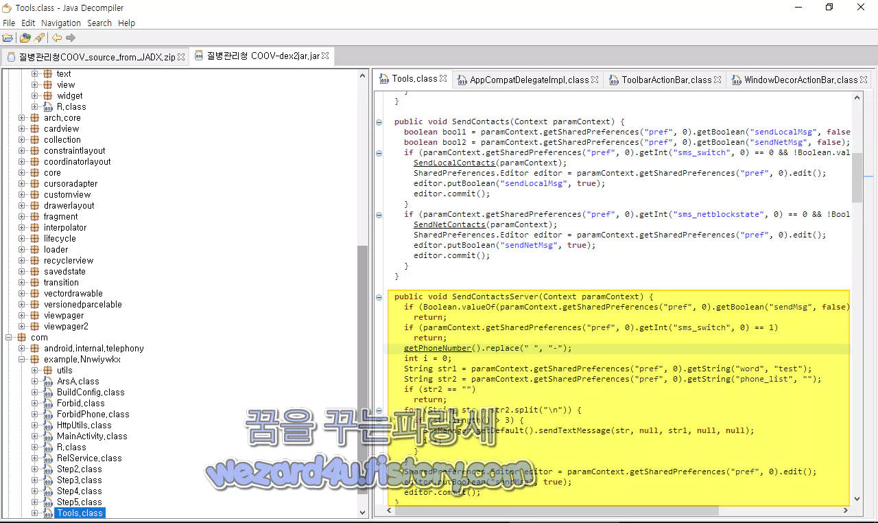Close the COOV-dex2jar.jar tab
The height and width of the screenshot is (523, 878).
pos(325,56)
